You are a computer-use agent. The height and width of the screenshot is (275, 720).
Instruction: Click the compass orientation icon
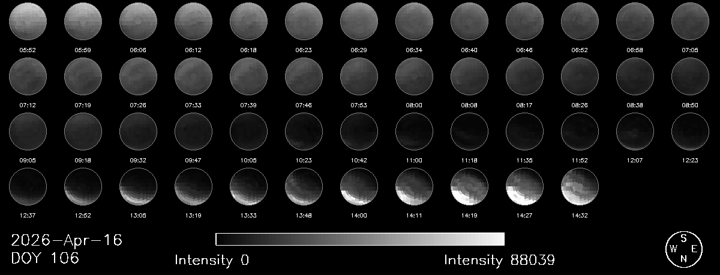point(683,249)
